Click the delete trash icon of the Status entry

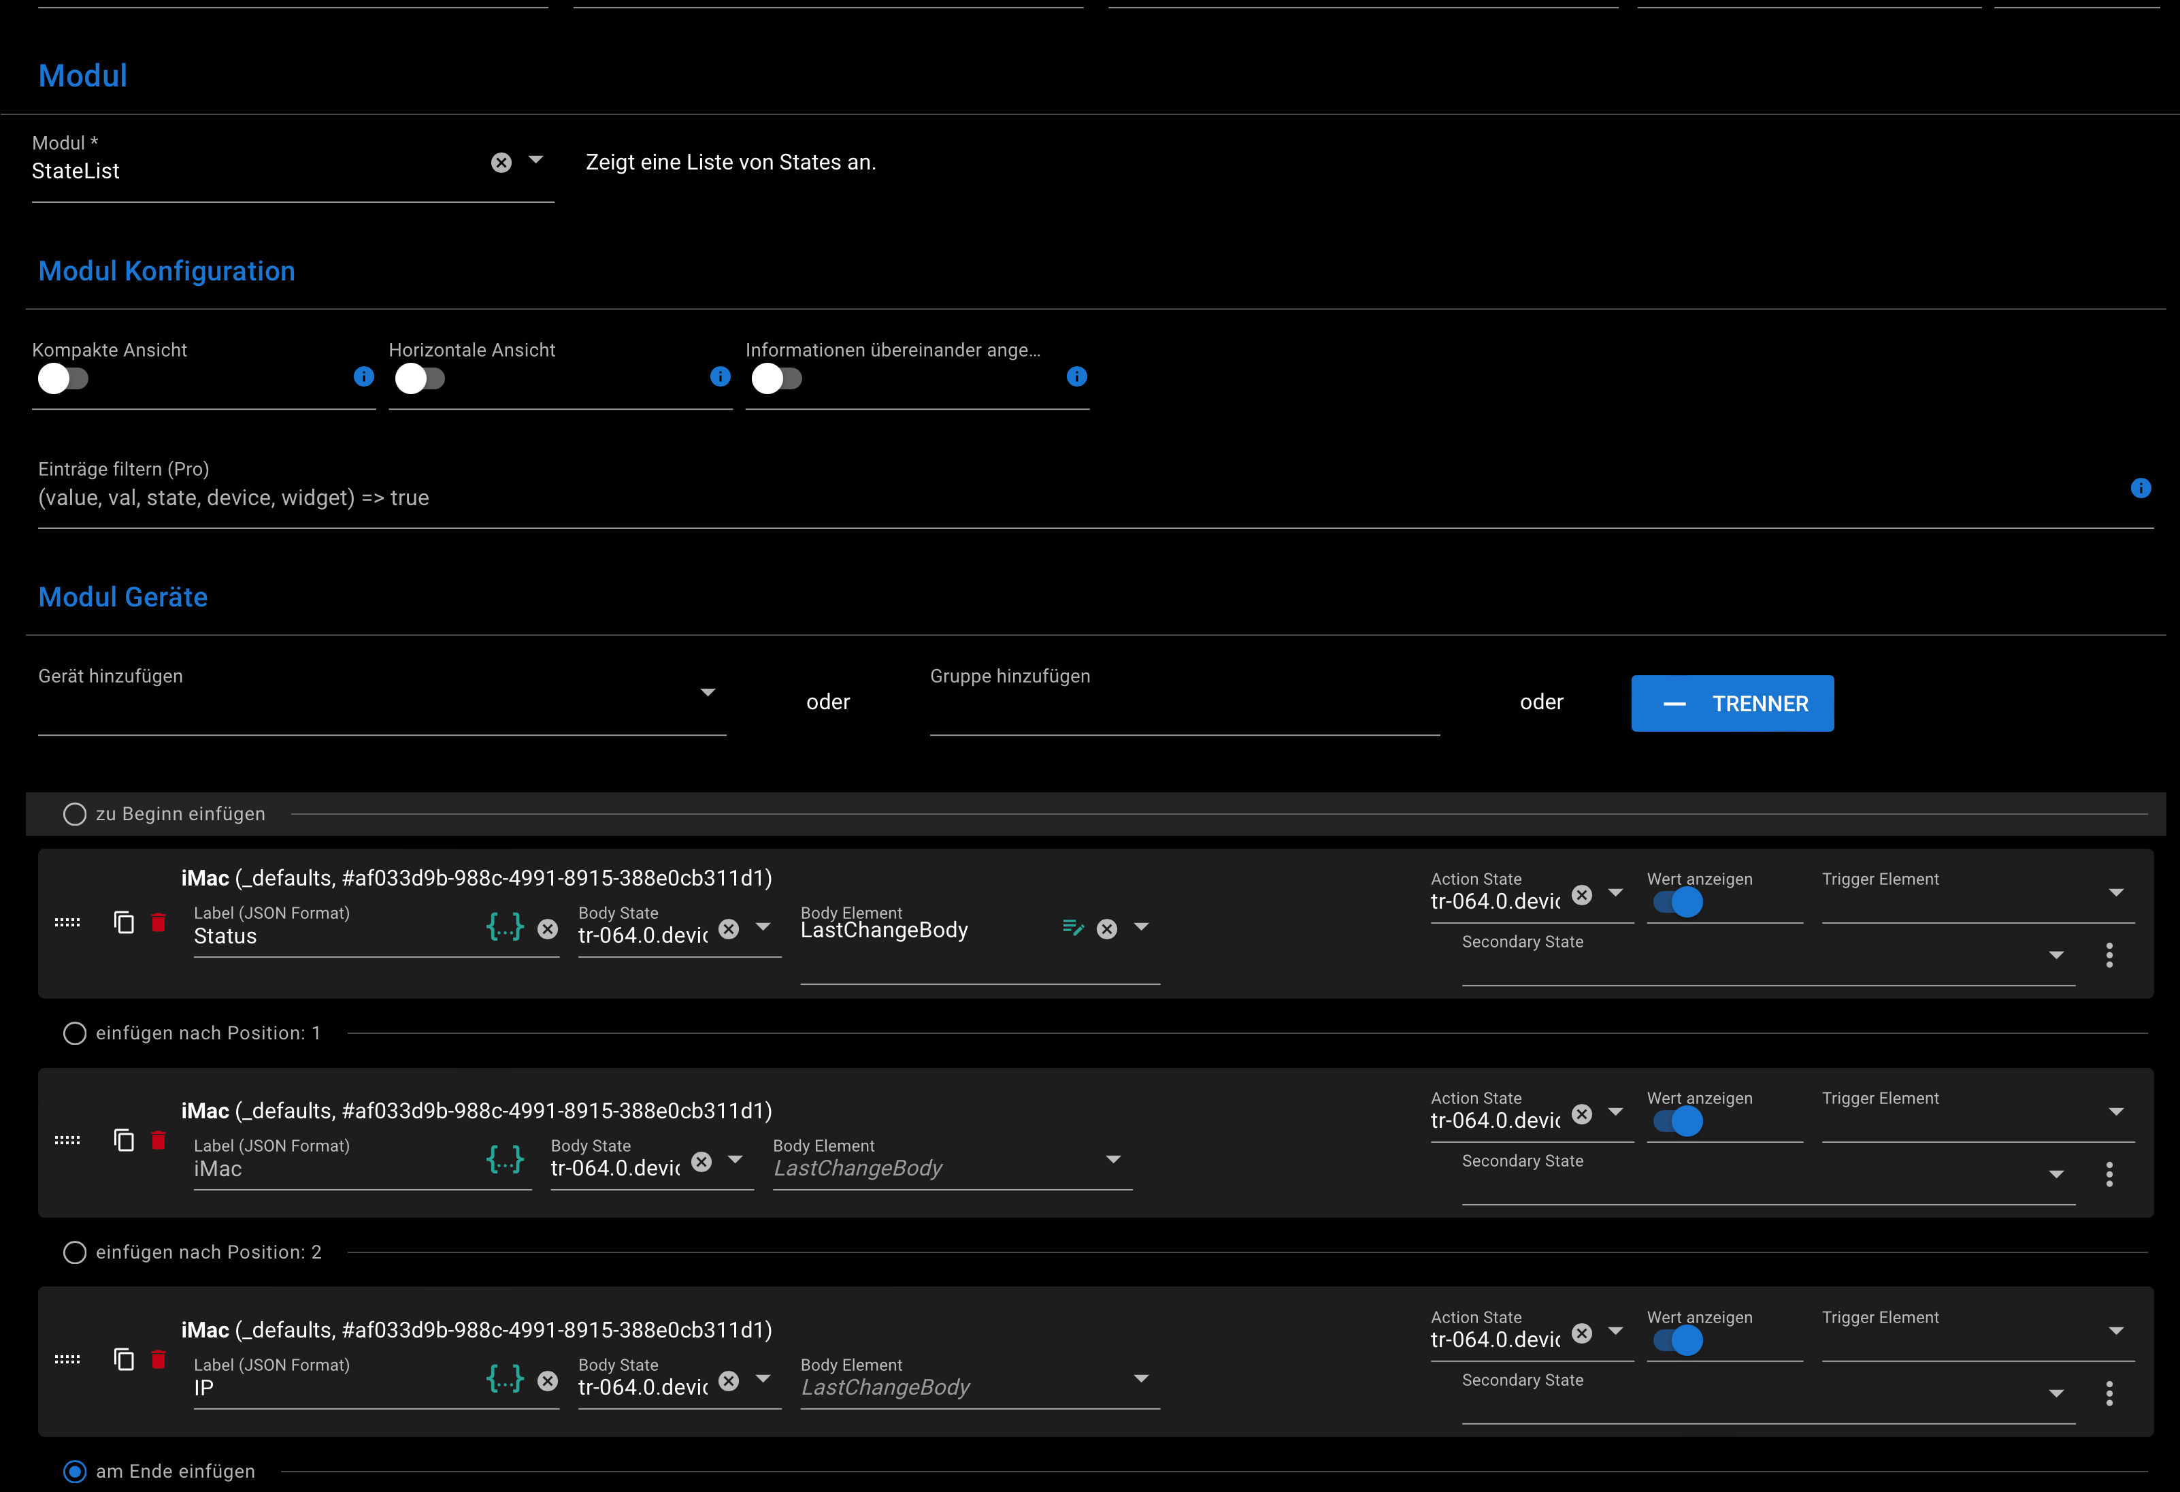pos(159,922)
